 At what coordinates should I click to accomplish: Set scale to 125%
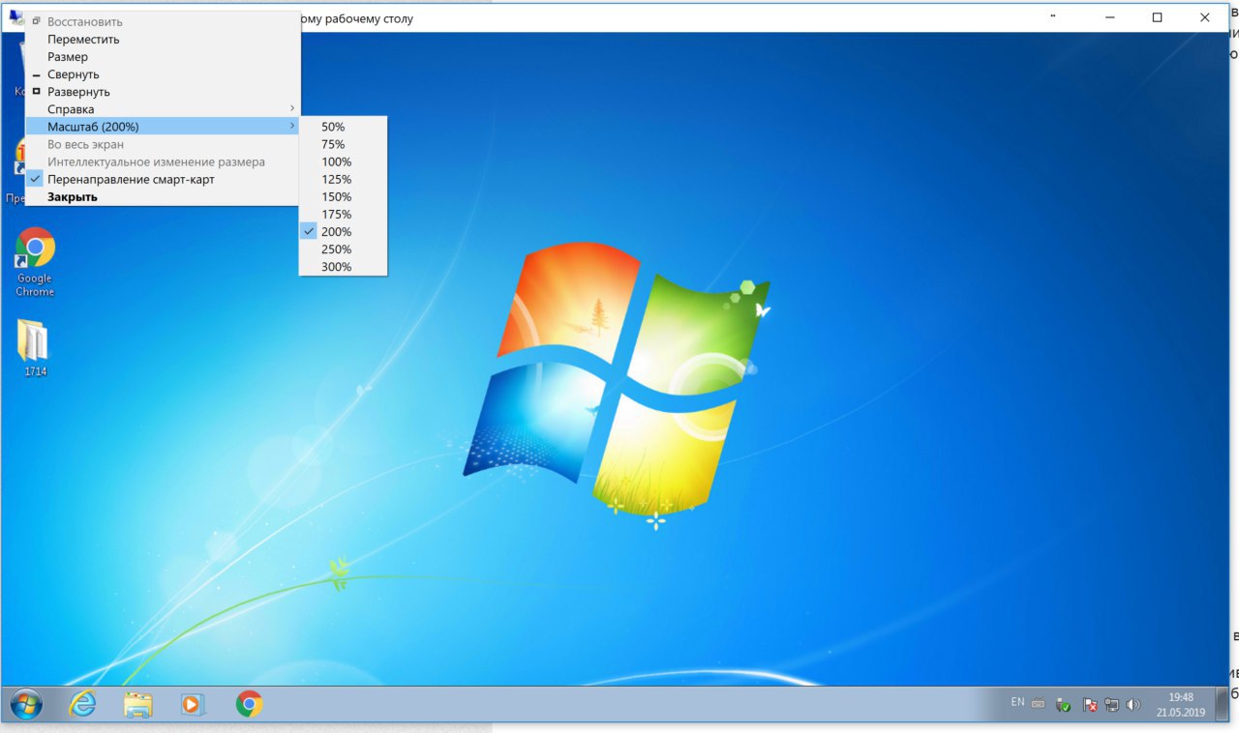point(343,179)
